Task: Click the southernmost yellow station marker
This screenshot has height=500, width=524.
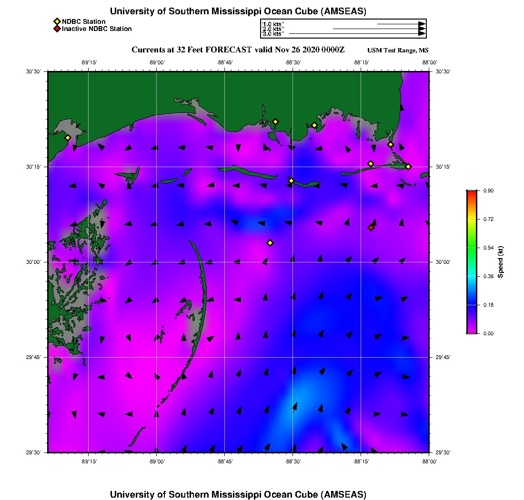Action: (x=270, y=243)
